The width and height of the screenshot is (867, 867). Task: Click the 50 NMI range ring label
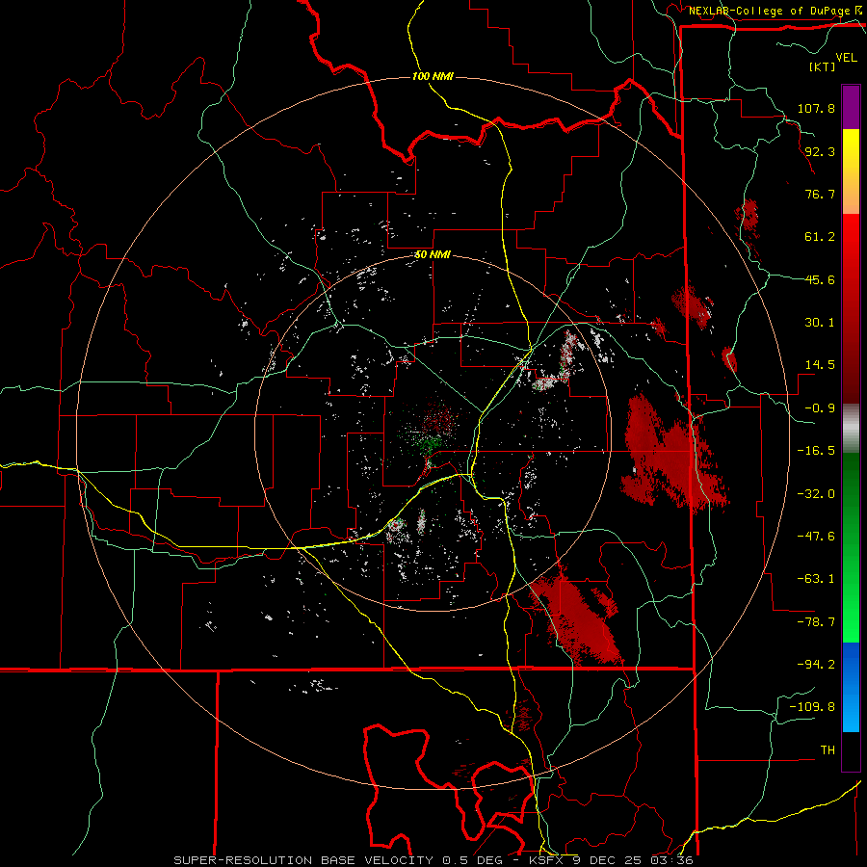click(433, 255)
